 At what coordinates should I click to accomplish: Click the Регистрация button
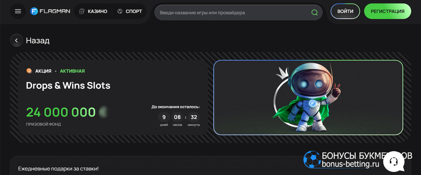click(x=388, y=11)
